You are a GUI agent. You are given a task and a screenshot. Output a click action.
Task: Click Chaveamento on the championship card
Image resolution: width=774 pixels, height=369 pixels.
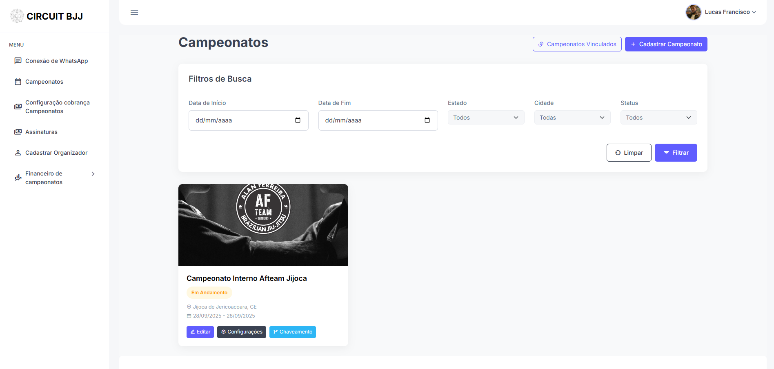pos(292,332)
